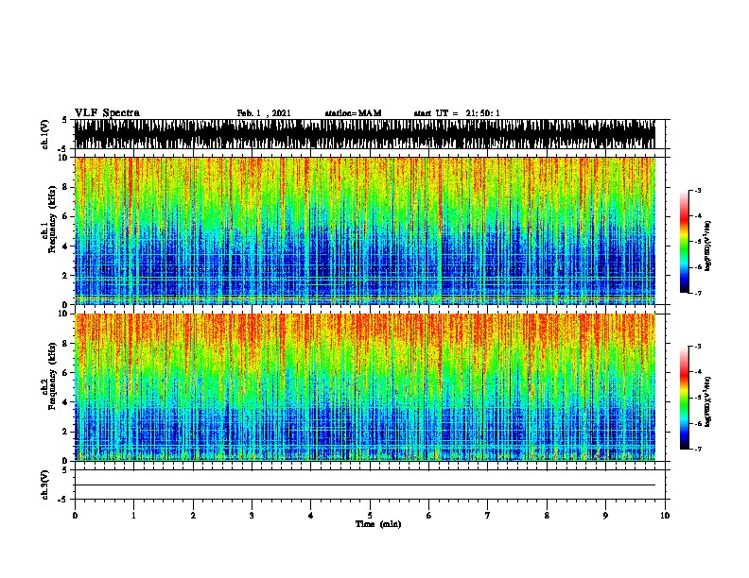Click the ch.1 frequency axis "8" tick label
This screenshot has height=578, width=749.
pyautogui.click(x=65, y=187)
